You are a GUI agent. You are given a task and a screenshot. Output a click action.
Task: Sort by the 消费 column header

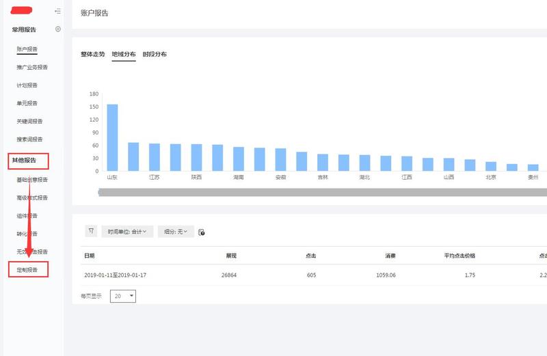(x=390, y=256)
